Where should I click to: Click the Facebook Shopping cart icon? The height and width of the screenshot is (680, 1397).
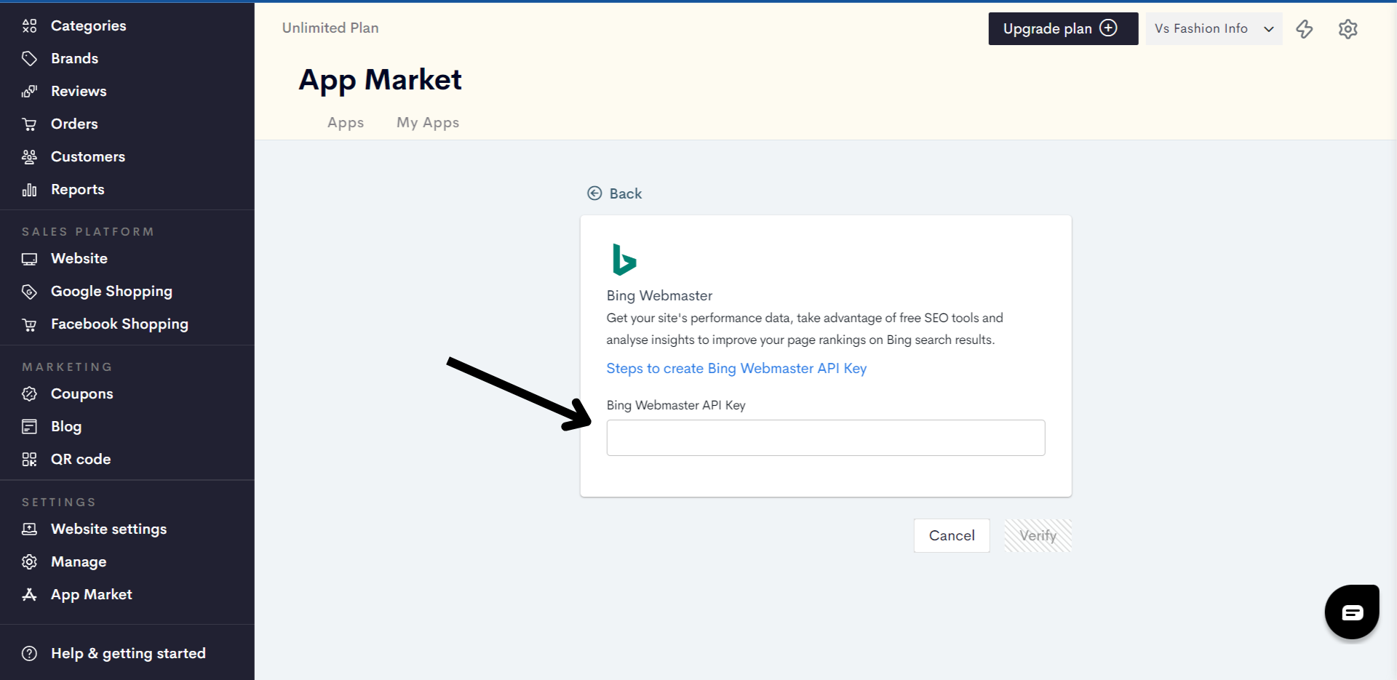pos(29,324)
